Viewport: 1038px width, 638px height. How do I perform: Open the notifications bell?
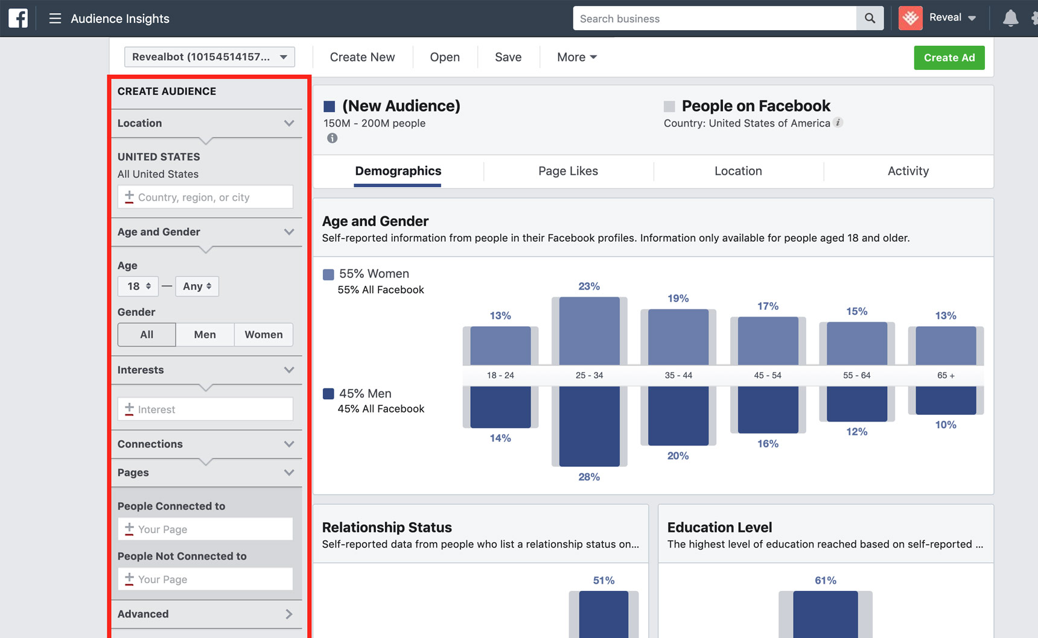coord(1010,18)
